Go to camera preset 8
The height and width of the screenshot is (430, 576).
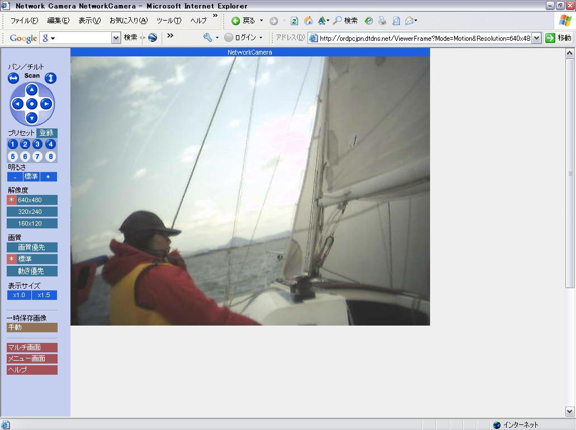coord(51,157)
